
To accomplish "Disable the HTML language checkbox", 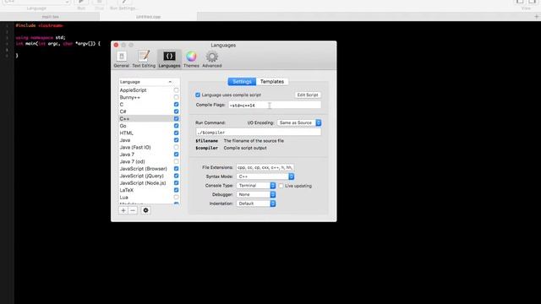I will pos(177,133).
